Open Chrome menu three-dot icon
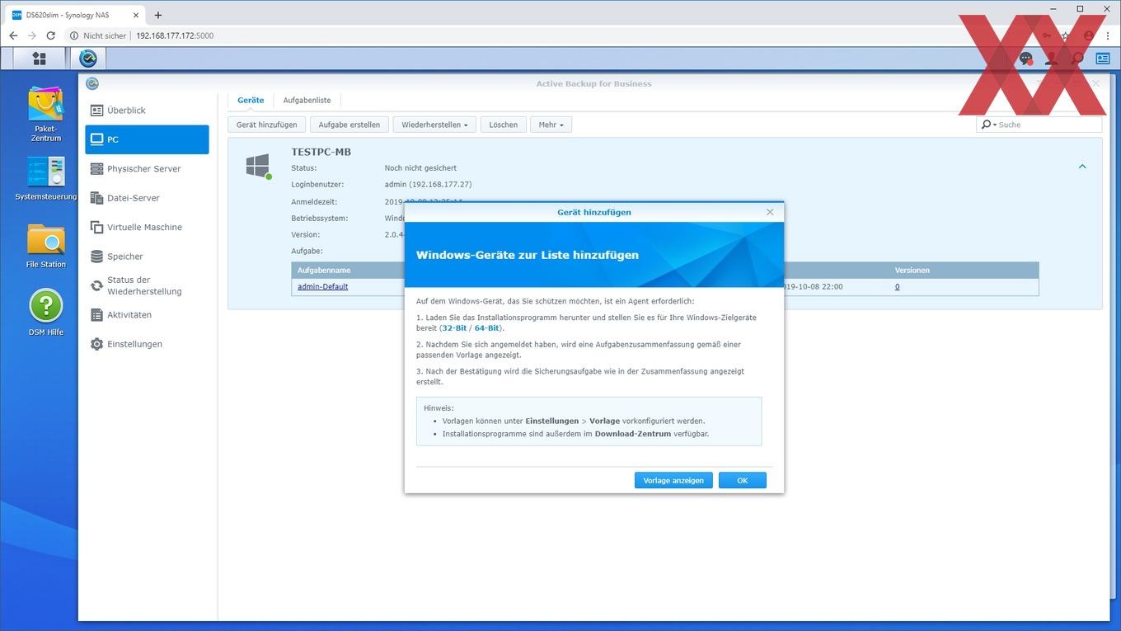 pos(1108,35)
